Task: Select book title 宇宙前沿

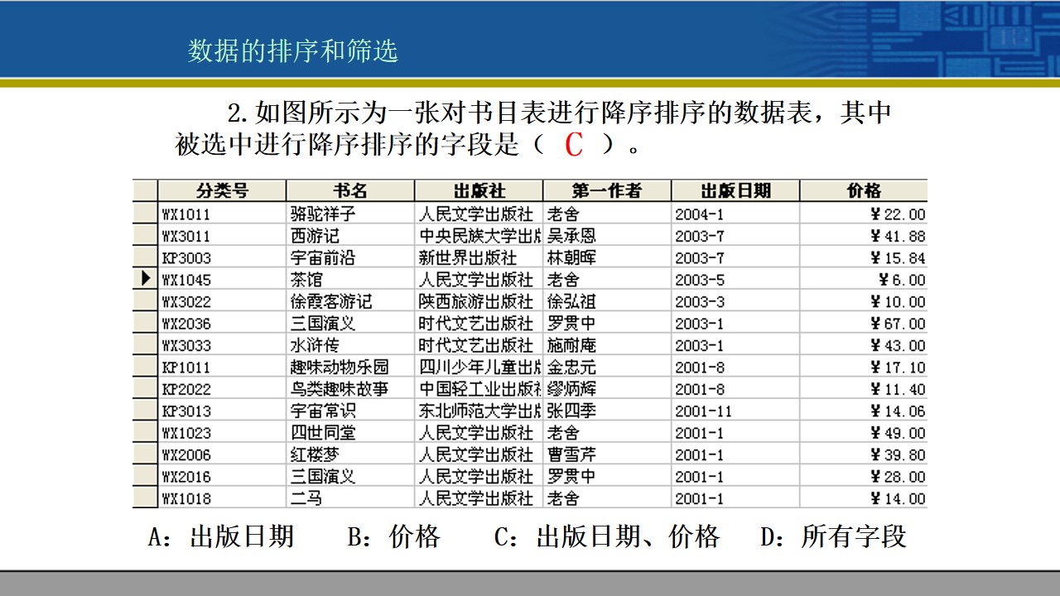Action: pyautogui.click(x=323, y=257)
